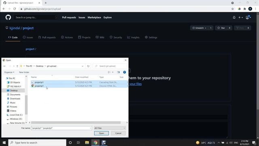This screenshot has width=259, height=146.
Task: Sort by Name column header
Action: coord(34,77)
